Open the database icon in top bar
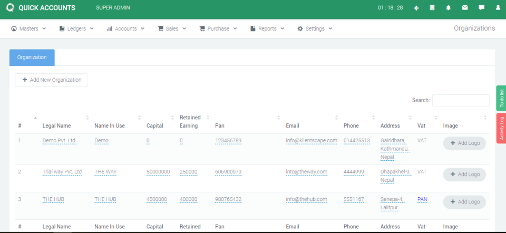 pyautogui.click(x=432, y=8)
